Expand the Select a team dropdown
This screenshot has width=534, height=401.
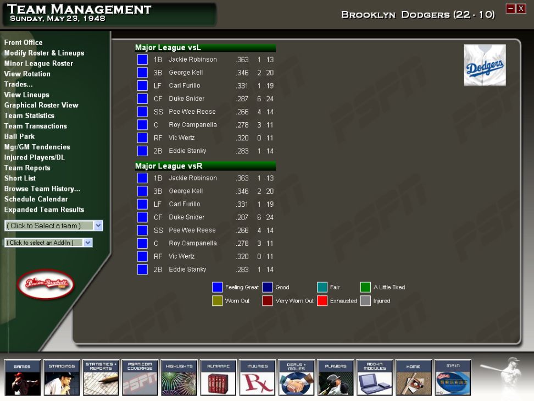98,226
